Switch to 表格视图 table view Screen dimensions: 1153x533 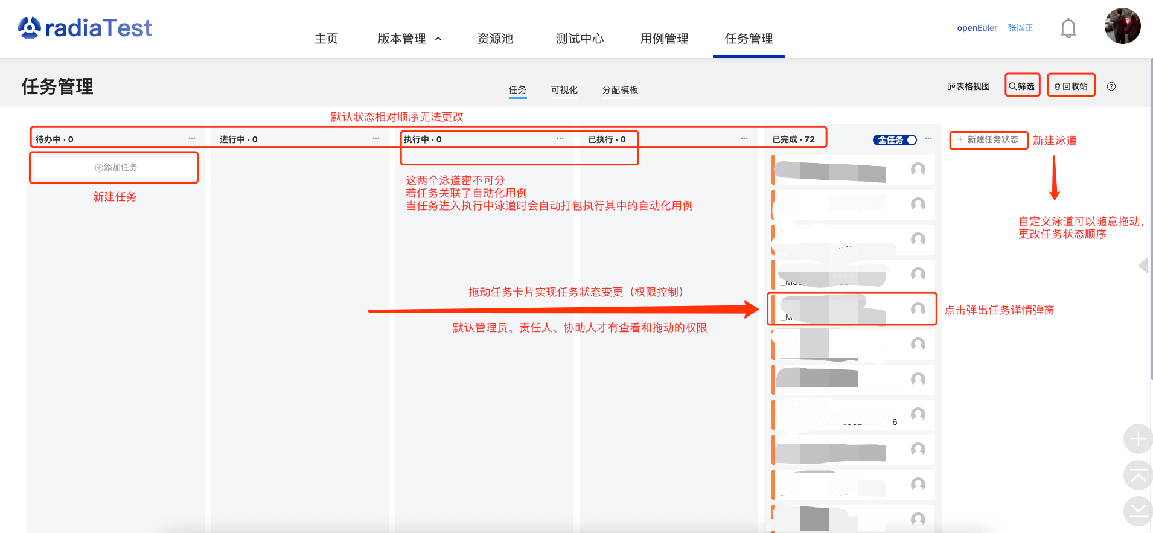[968, 86]
